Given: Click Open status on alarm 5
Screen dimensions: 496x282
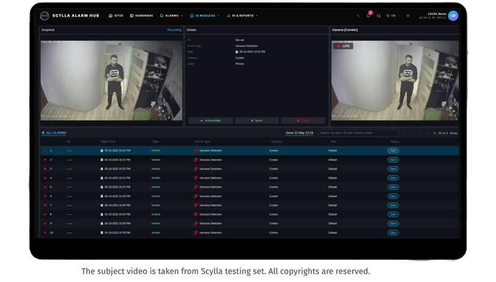Looking at the screenshot, I should click(393, 187).
